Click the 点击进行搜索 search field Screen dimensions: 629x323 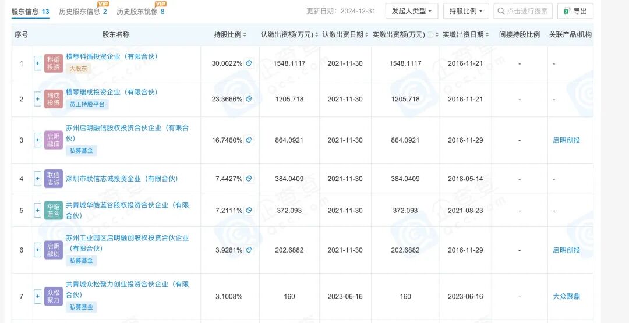(x=523, y=11)
